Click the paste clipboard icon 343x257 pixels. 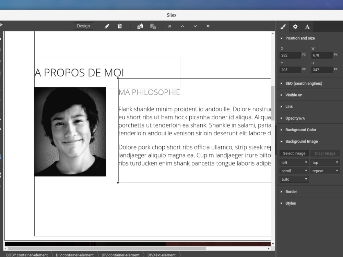pyautogui.click(x=153, y=26)
